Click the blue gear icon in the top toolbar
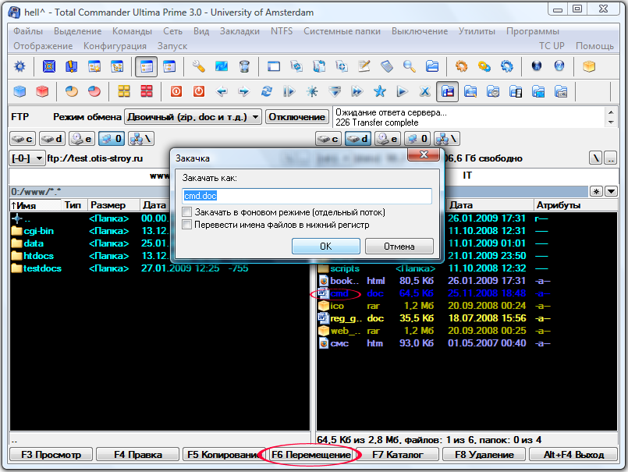628x472 pixels. [20, 66]
